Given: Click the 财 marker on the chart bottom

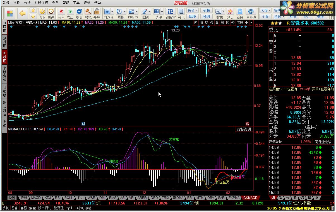Looking at the screenshot, I should tap(83, 124).
